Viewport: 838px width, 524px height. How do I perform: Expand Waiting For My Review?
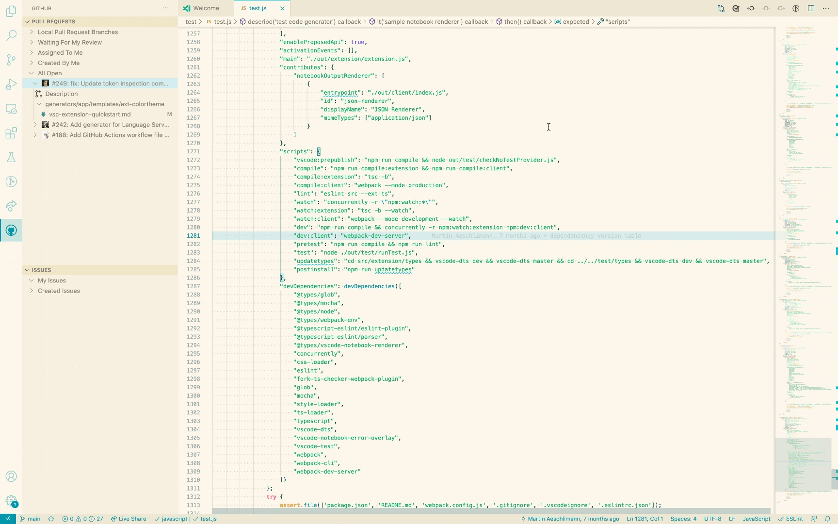click(100, 42)
